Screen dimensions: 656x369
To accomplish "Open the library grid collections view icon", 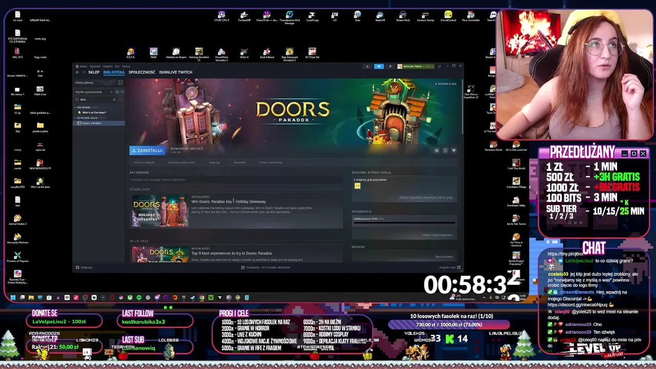I will (x=120, y=83).
